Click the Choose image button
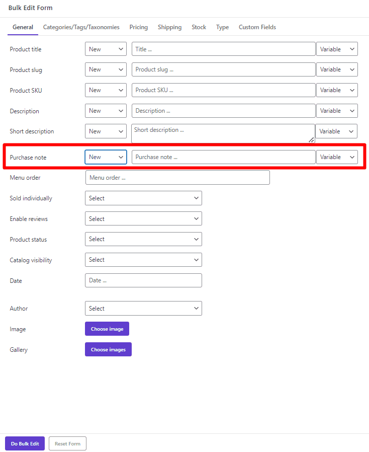 [107, 329]
